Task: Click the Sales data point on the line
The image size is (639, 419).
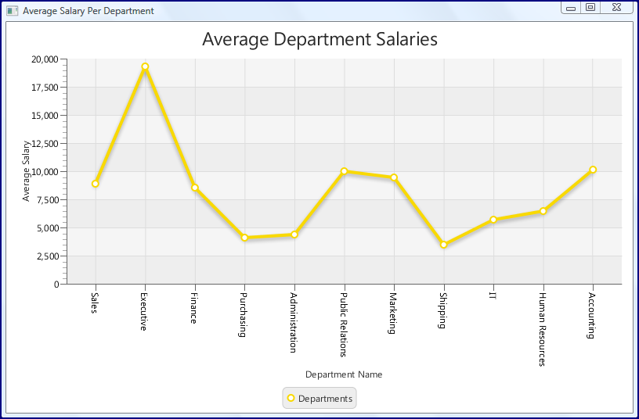Action: pos(96,184)
